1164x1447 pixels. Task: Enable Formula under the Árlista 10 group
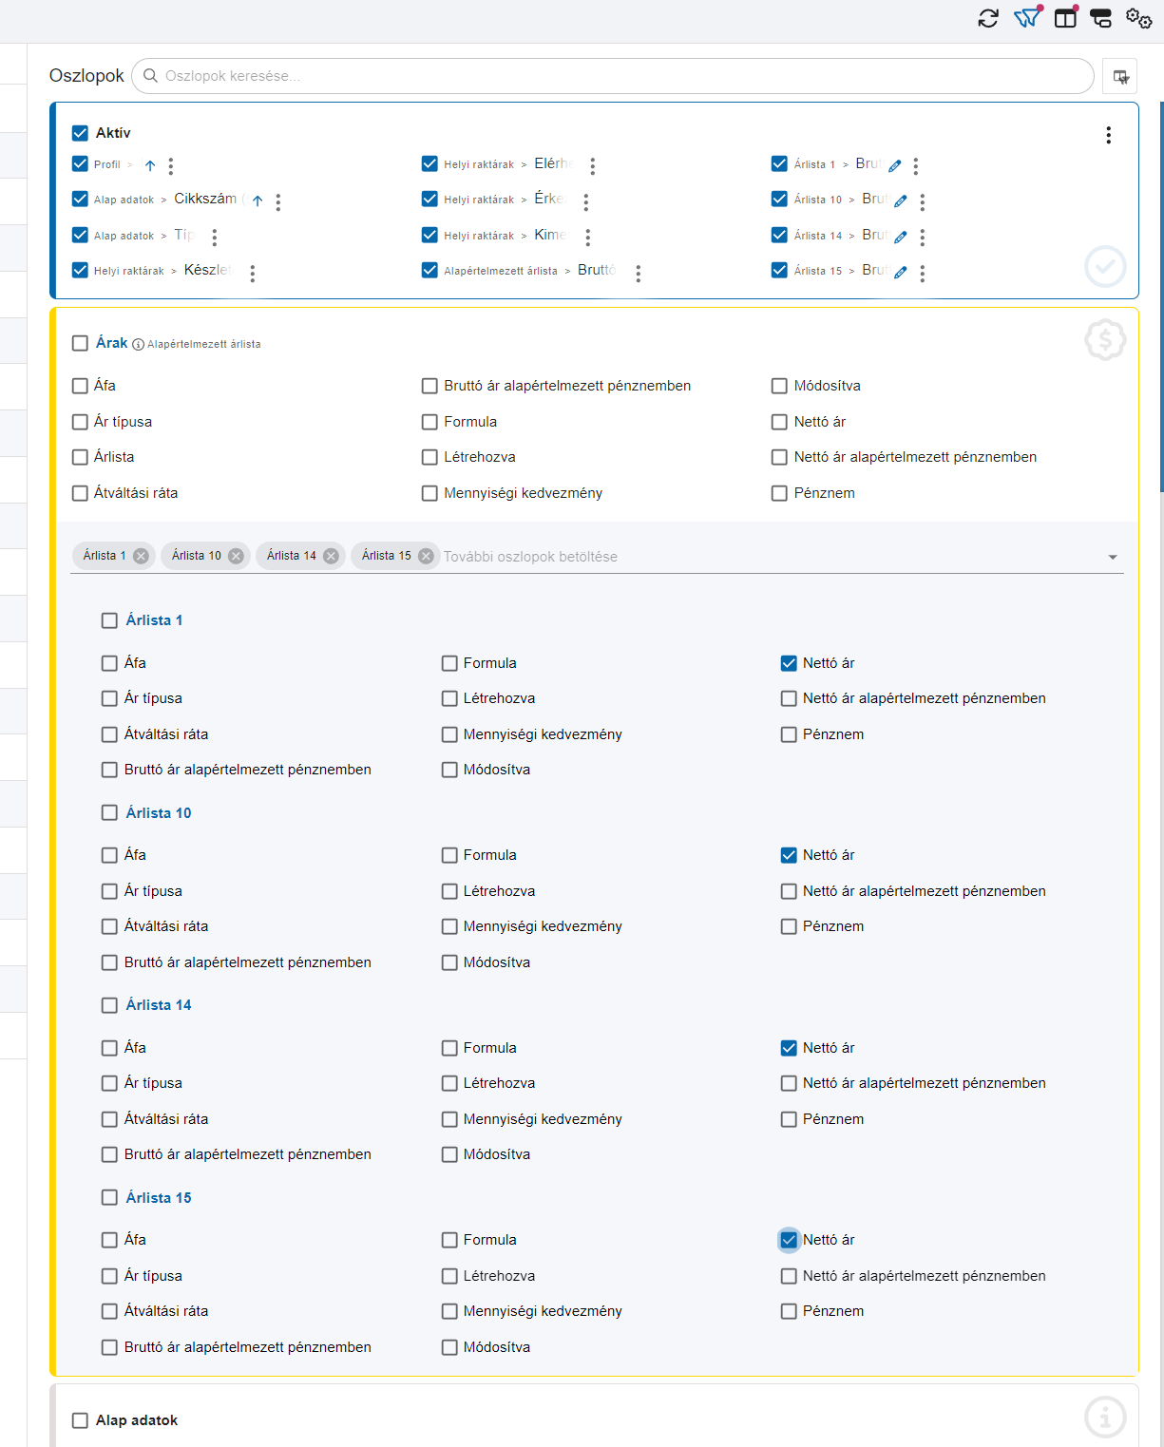(450, 855)
